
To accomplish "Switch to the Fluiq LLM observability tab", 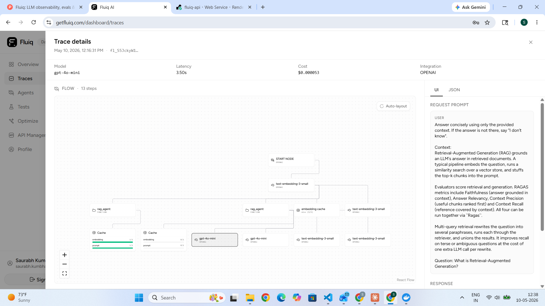I will coord(45,7).
